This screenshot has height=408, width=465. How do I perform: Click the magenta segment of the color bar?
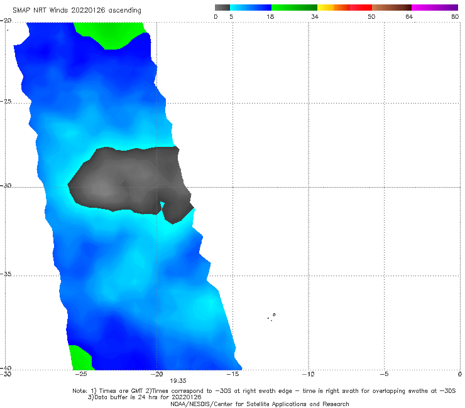(435, 8)
